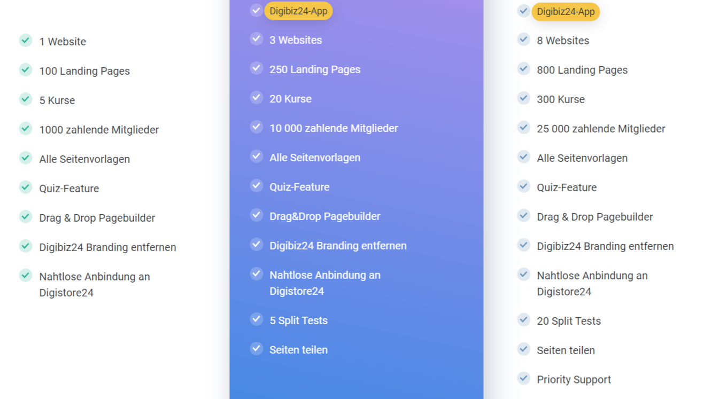The height and width of the screenshot is (399, 712).
Task: Click the yellow Digibiz24-App badge in the 8 Websites plan
Action: (x=566, y=12)
